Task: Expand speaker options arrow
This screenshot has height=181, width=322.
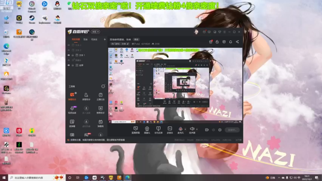Action: pyautogui.click(x=197, y=129)
